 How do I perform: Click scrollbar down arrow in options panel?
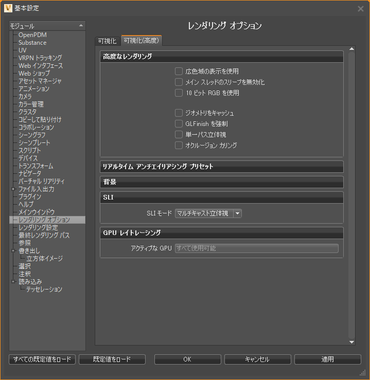pos(351,342)
